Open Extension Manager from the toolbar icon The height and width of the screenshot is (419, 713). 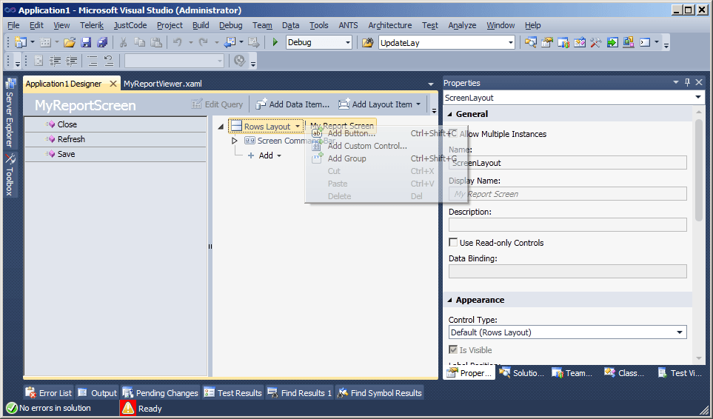629,43
